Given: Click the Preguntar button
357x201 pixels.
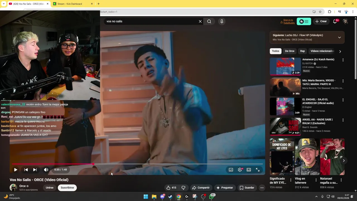Looking at the screenshot, I should pos(225,188).
